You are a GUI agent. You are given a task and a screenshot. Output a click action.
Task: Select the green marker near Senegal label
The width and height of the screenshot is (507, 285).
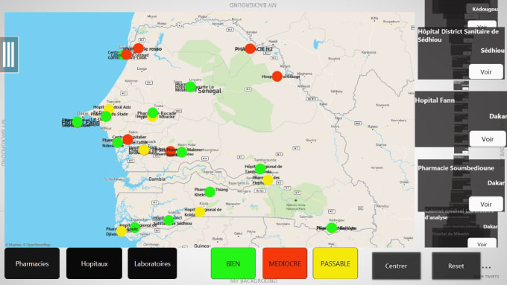[x=190, y=86]
